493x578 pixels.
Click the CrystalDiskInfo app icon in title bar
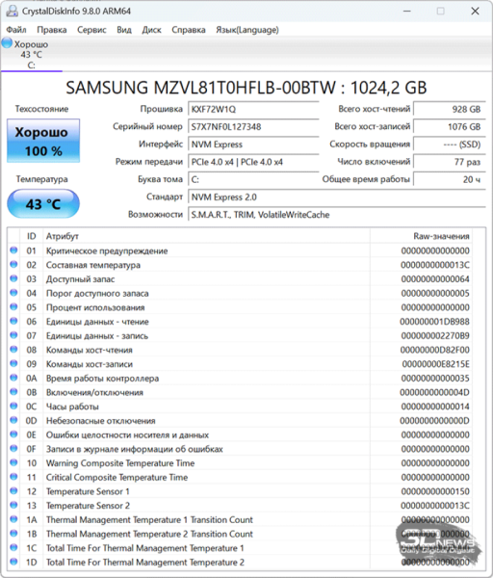click(x=12, y=11)
